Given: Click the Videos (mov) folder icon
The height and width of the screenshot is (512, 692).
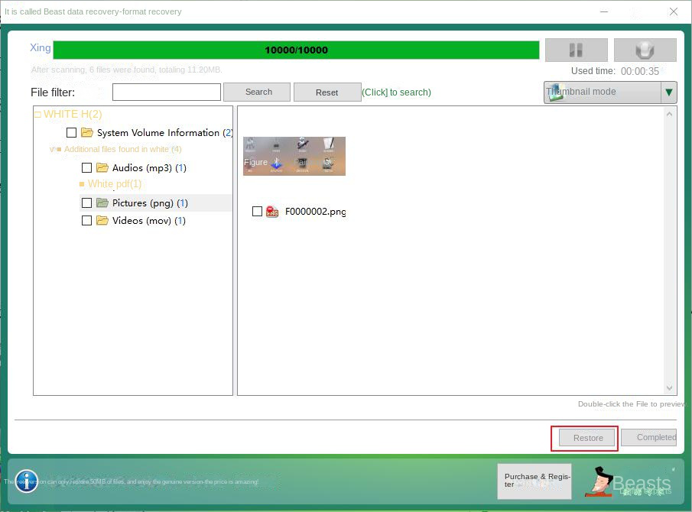Looking at the screenshot, I should [102, 220].
